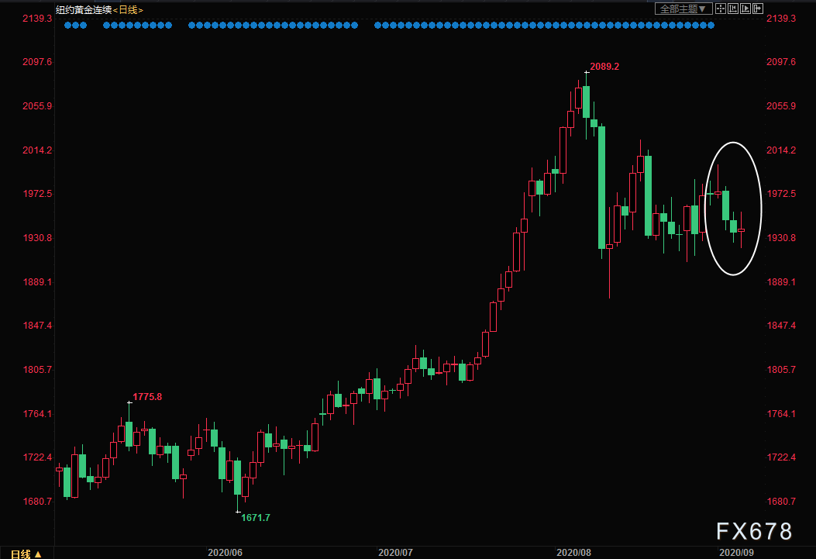Click the <日线> label beside the title
816x559 pixels.
pyautogui.click(x=128, y=10)
